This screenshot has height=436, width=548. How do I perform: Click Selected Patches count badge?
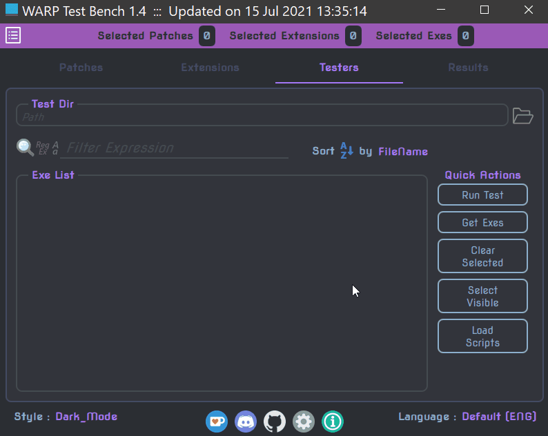pyautogui.click(x=207, y=36)
